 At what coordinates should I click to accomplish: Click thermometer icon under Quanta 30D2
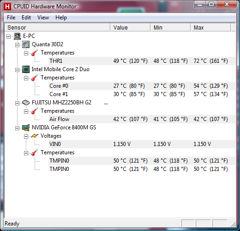(35, 53)
